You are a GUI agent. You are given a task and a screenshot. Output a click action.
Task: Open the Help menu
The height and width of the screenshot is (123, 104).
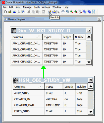tap(66, 7)
